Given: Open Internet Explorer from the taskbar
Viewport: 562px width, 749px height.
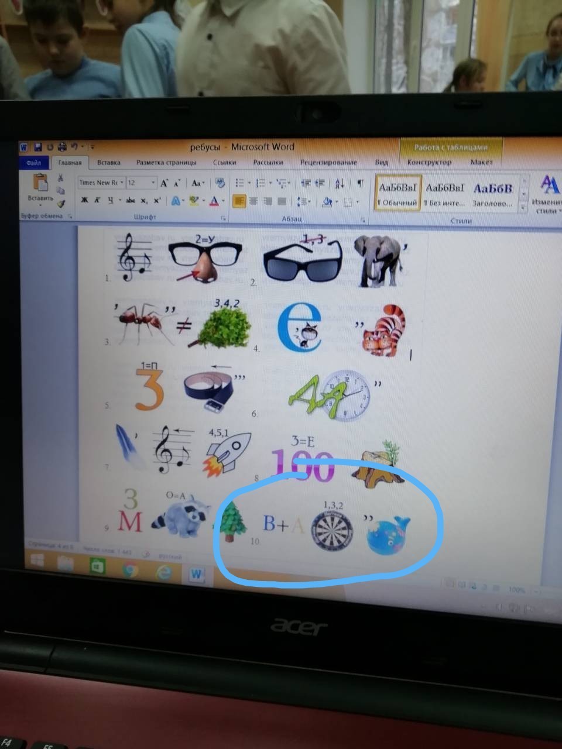Looking at the screenshot, I should [163, 573].
